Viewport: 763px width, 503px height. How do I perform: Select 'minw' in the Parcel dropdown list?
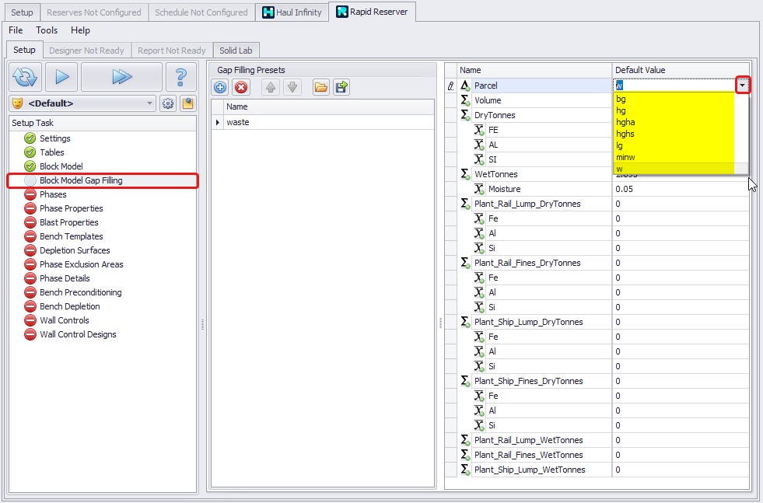[625, 157]
